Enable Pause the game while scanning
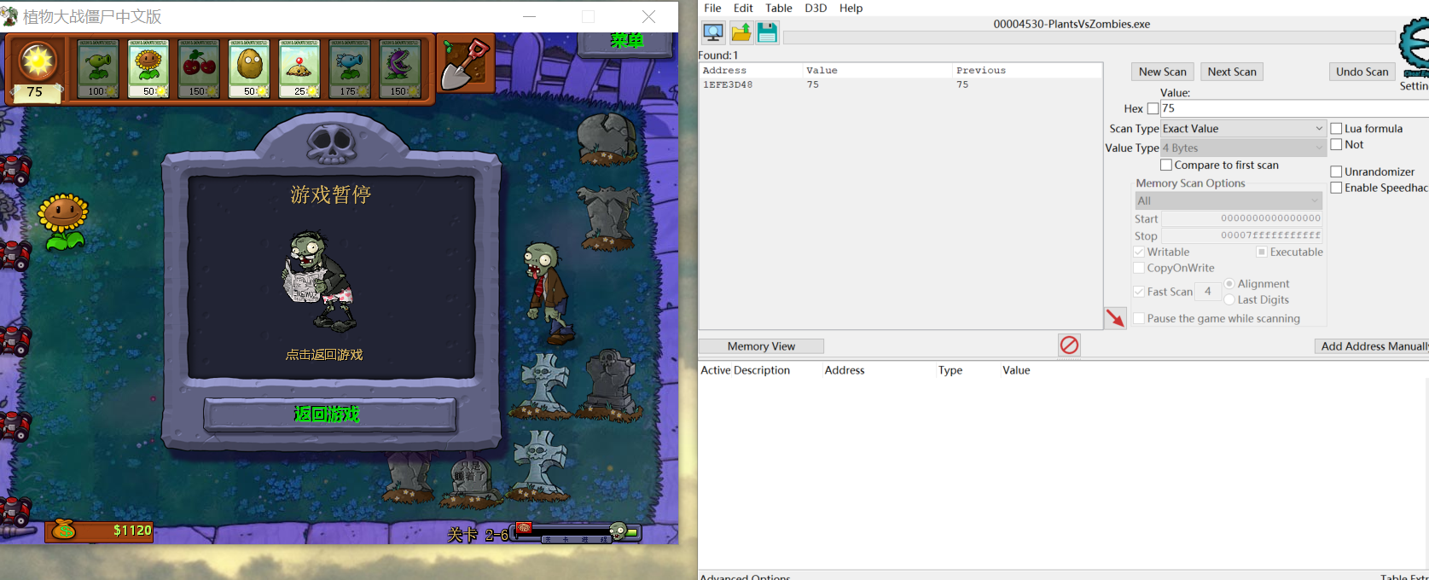The height and width of the screenshot is (580, 1429). click(x=1138, y=318)
